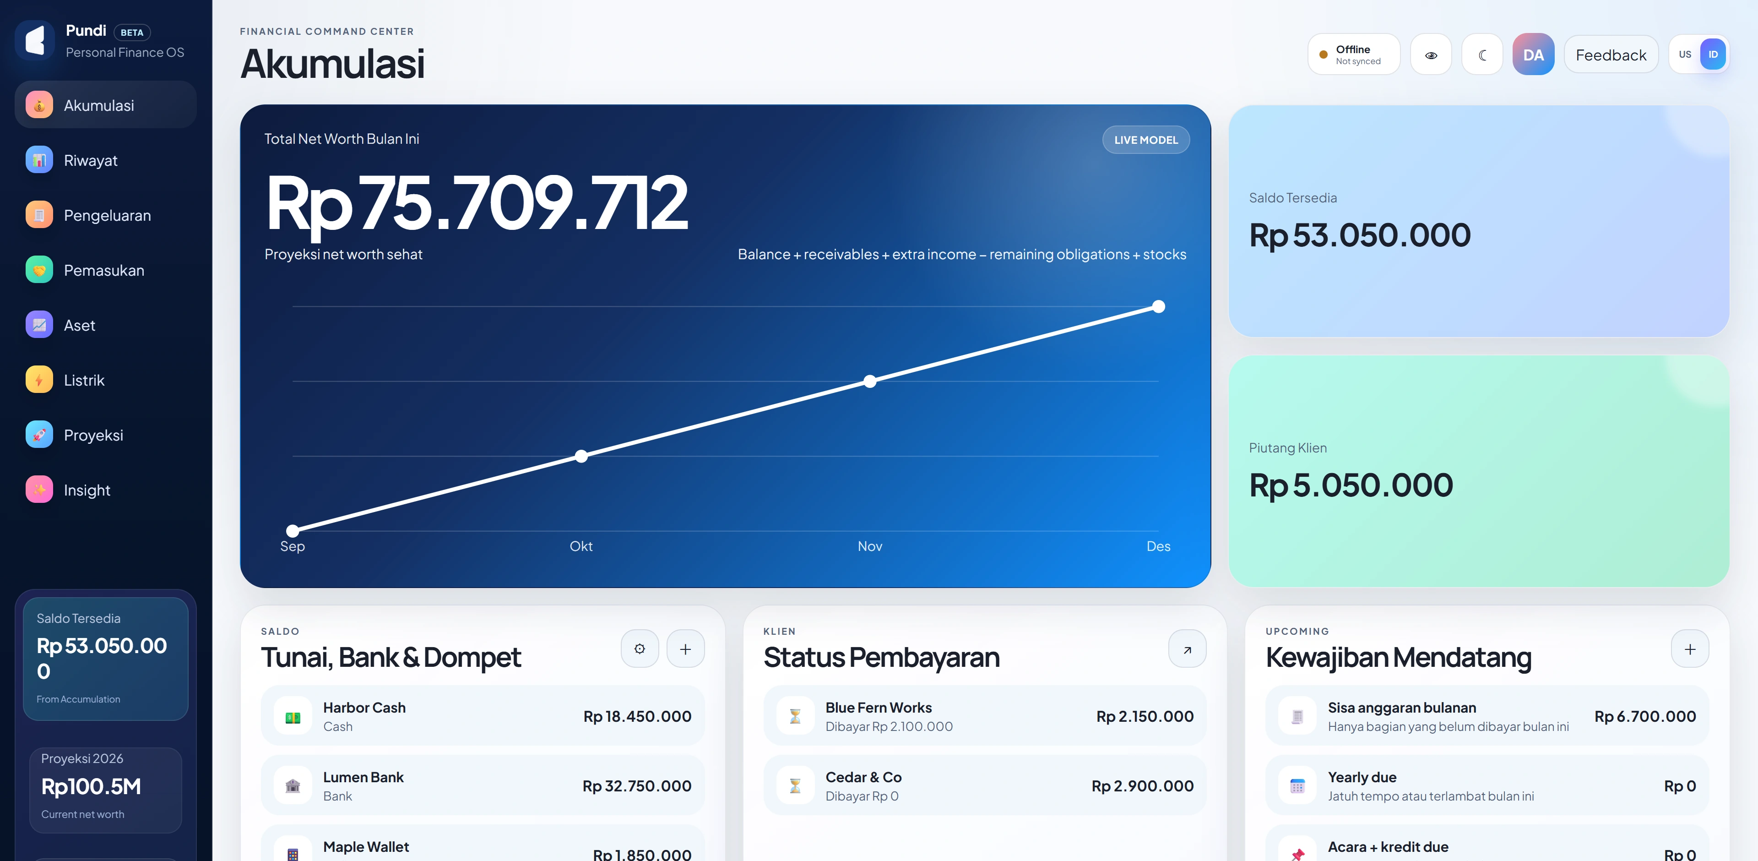The height and width of the screenshot is (861, 1758).
Task: Add new Kewajiban Mendatang item
Action: pyautogui.click(x=1690, y=648)
